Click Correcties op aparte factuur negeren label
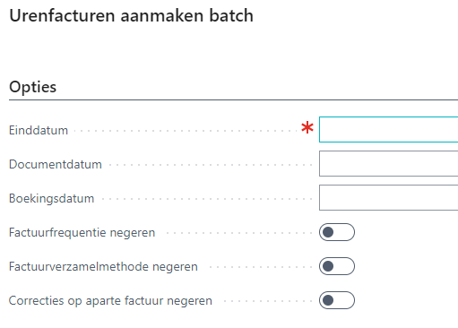 coord(110,301)
